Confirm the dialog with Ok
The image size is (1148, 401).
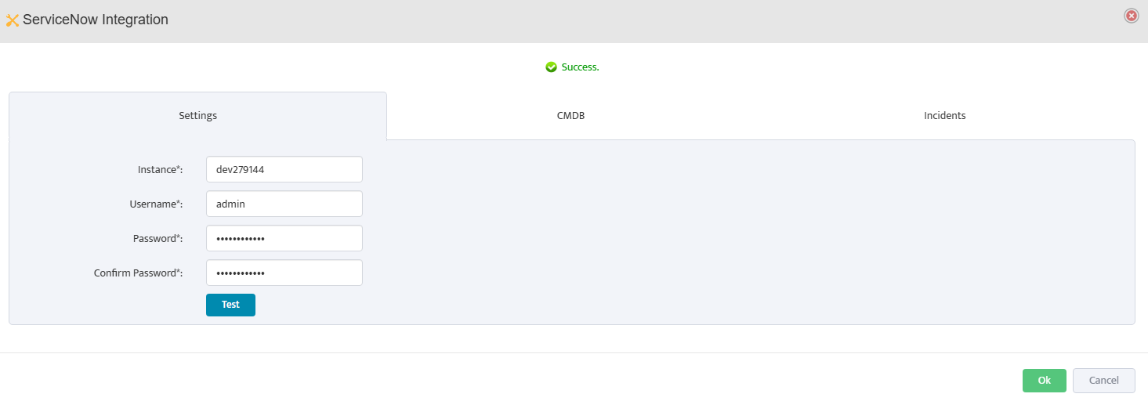1044,381
